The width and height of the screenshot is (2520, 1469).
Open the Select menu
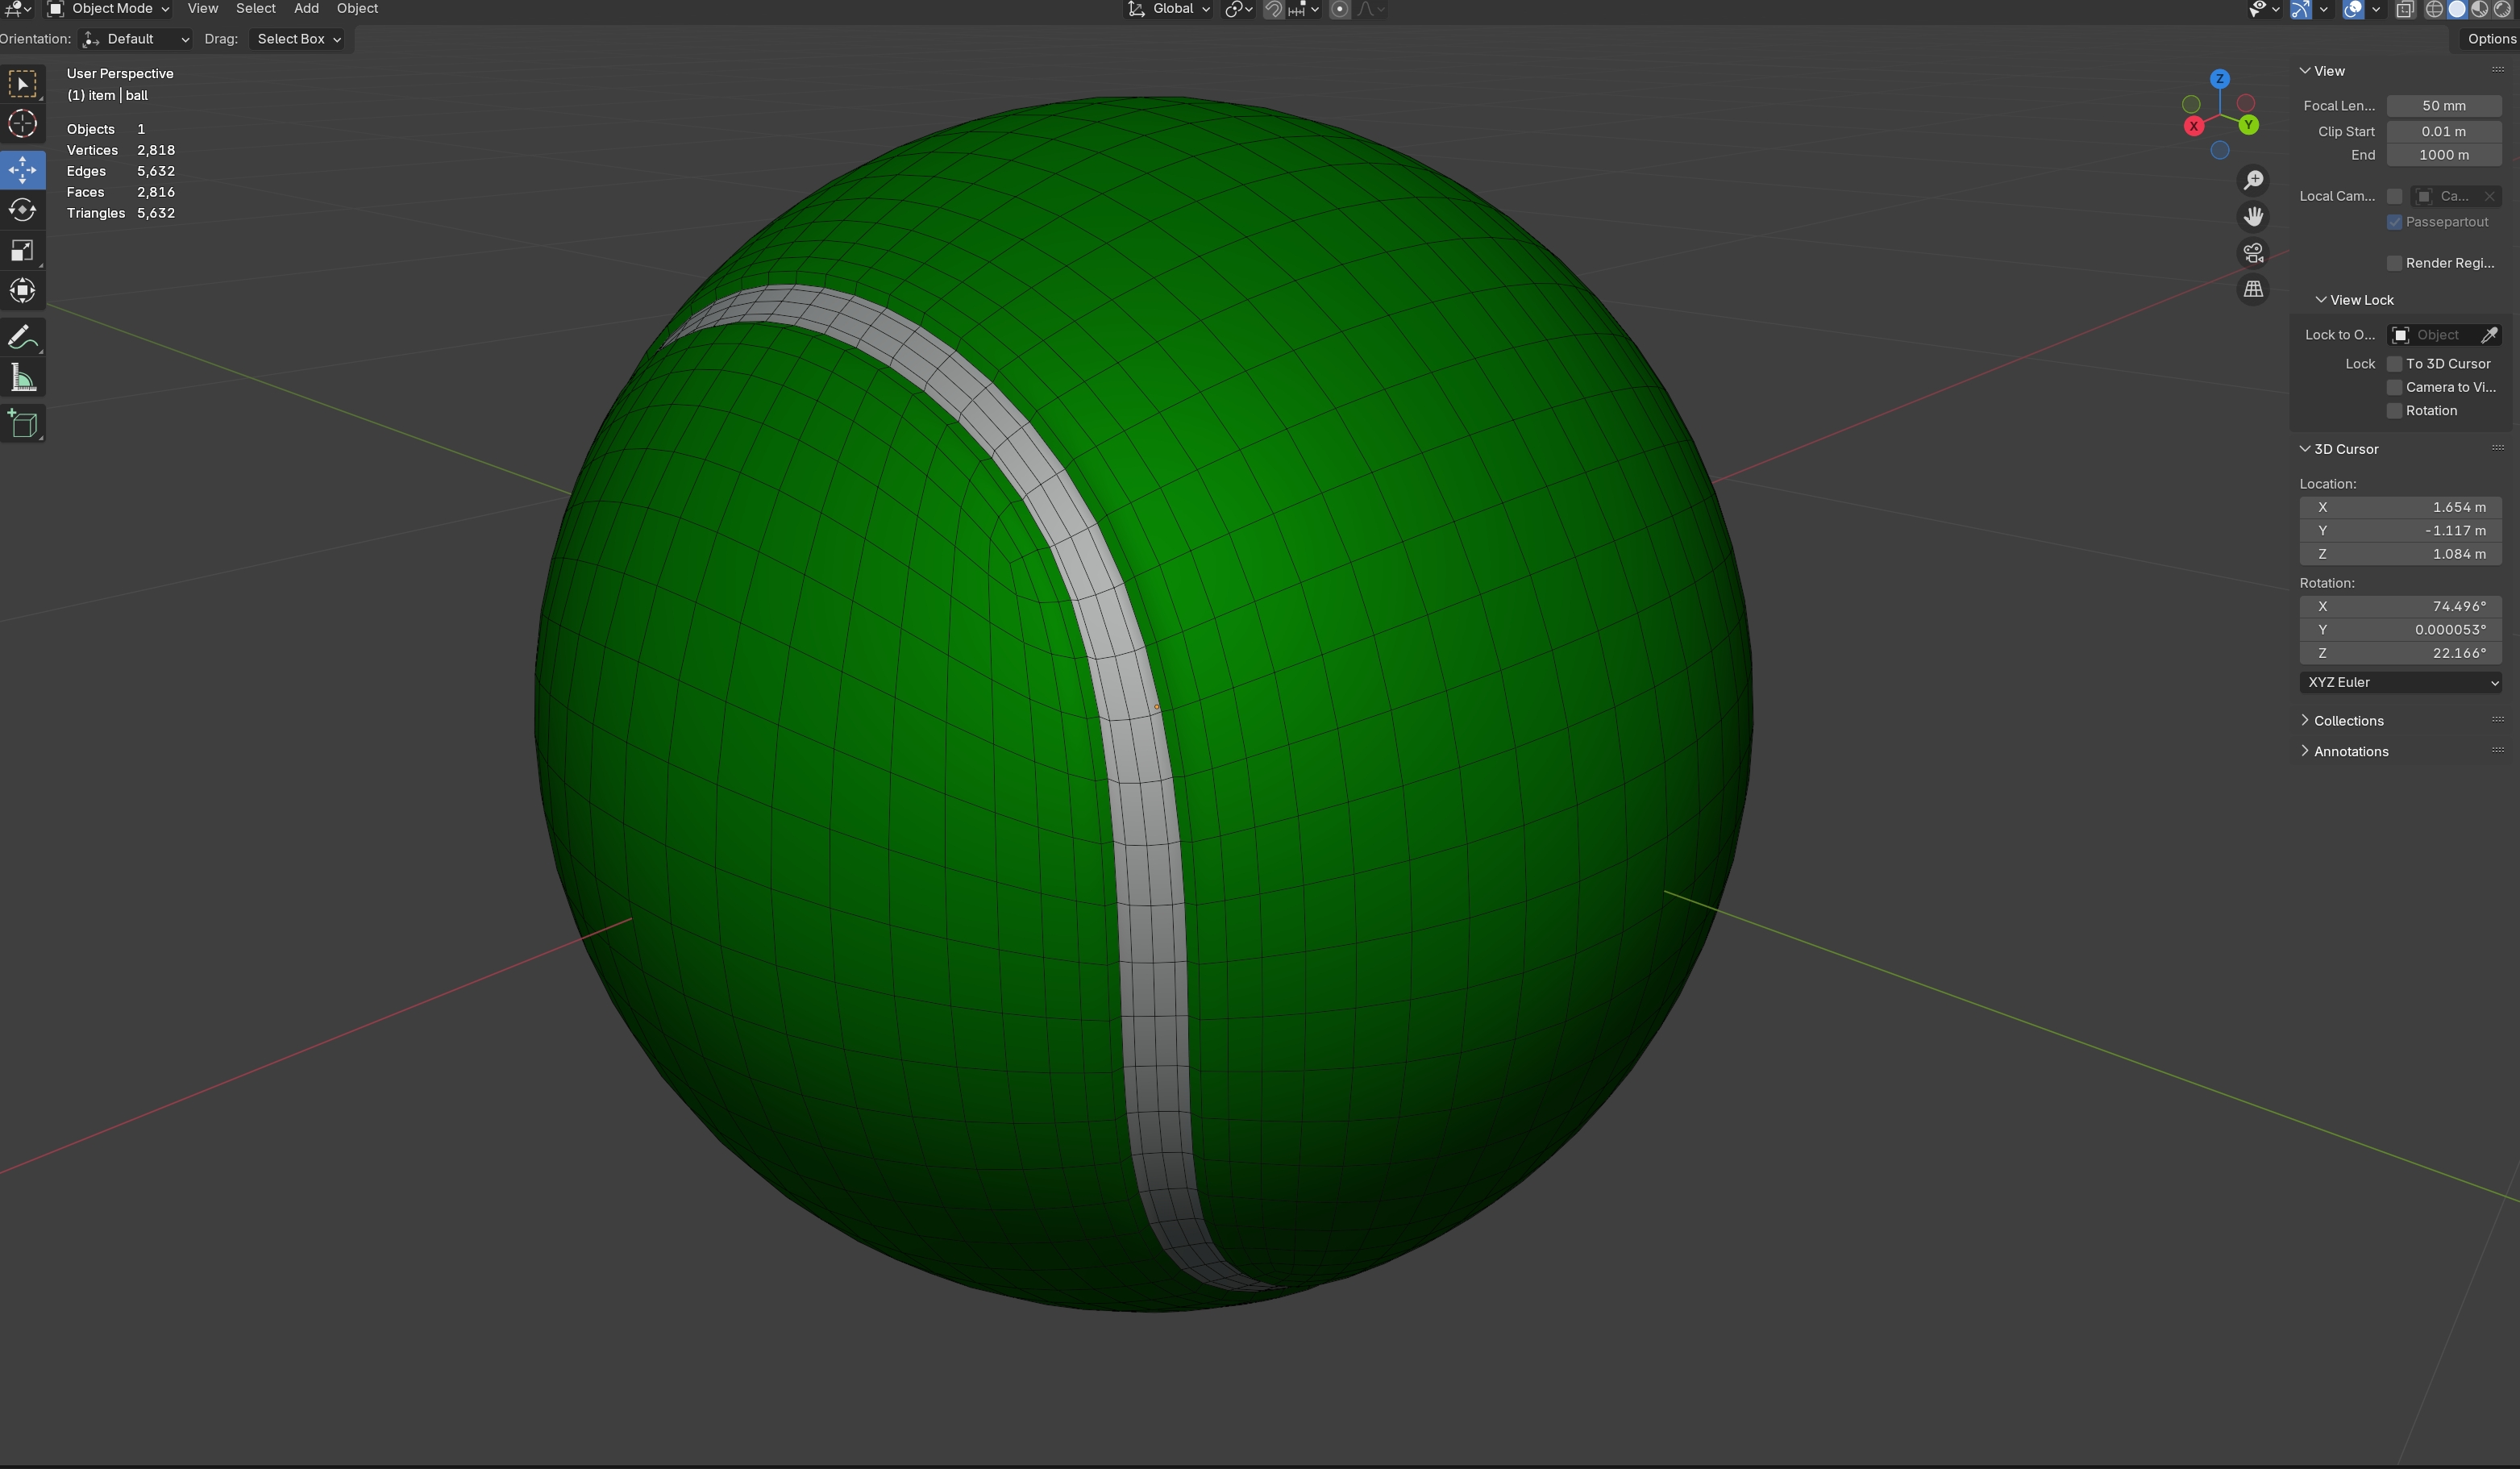tap(255, 9)
